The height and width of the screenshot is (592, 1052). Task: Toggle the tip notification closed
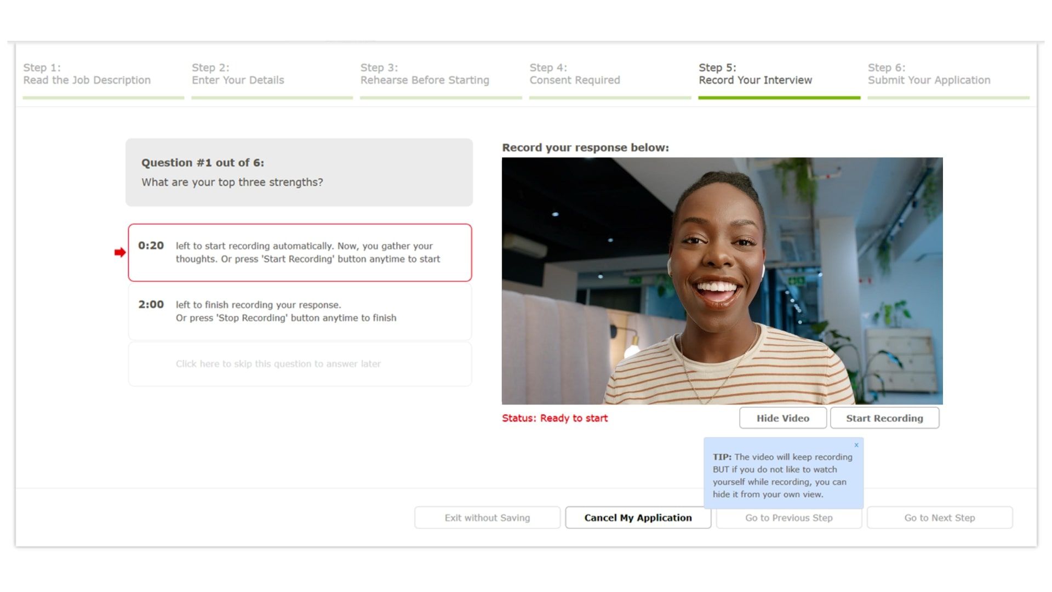tap(855, 444)
